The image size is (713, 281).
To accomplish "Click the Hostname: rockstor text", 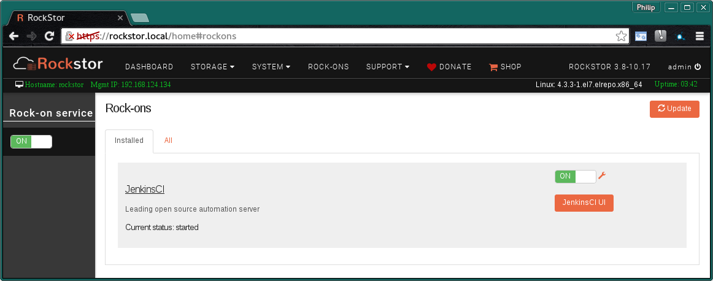I will click(54, 85).
